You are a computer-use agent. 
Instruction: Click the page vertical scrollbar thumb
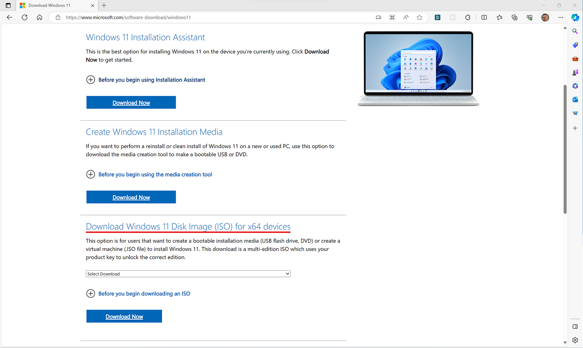(565, 149)
